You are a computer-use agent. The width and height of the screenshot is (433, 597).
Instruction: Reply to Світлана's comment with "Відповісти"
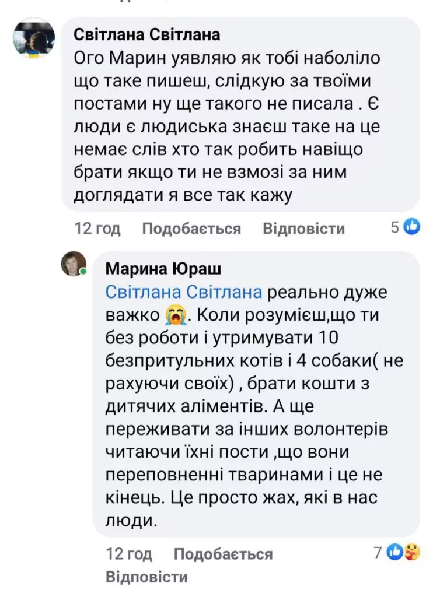[303, 229]
